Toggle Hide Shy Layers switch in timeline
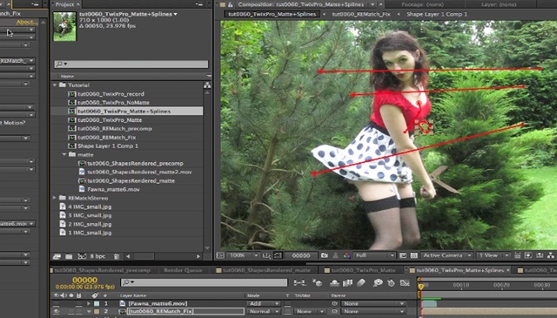Viewport: 557px width, 318px height. coord(334,283)
